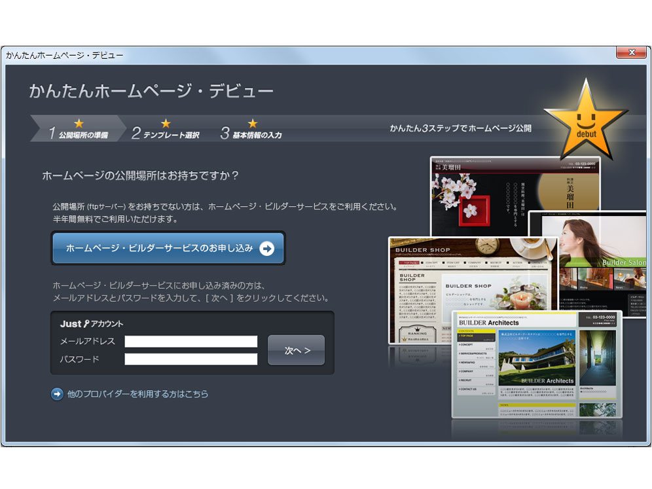Click the star above step 1
Image resolution: width=652 pixels, height=489 pixels.
[79, 123]
